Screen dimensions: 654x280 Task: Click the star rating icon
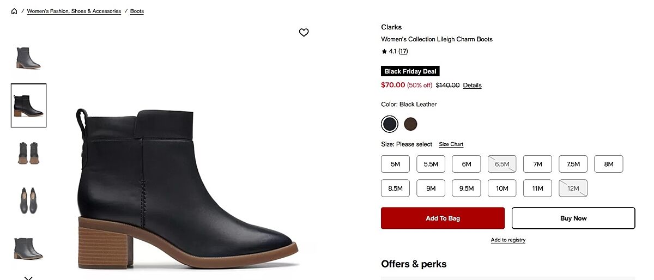click(384, 52)
